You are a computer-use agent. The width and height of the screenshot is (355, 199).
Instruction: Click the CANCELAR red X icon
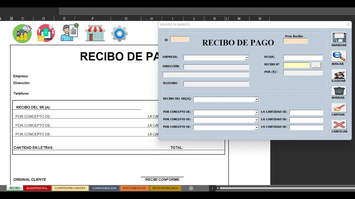(339, 125)
